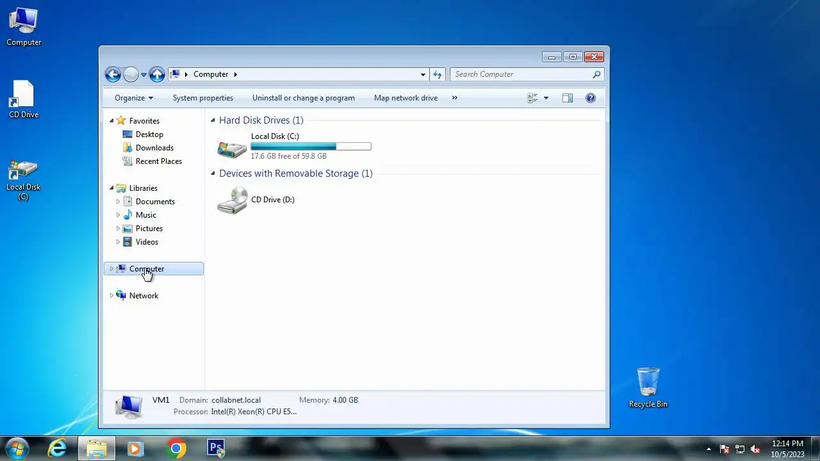This screenshot has height=461, width=820.
Task: Click the Forward navigation arrow
Action: [x=131, y=74]
